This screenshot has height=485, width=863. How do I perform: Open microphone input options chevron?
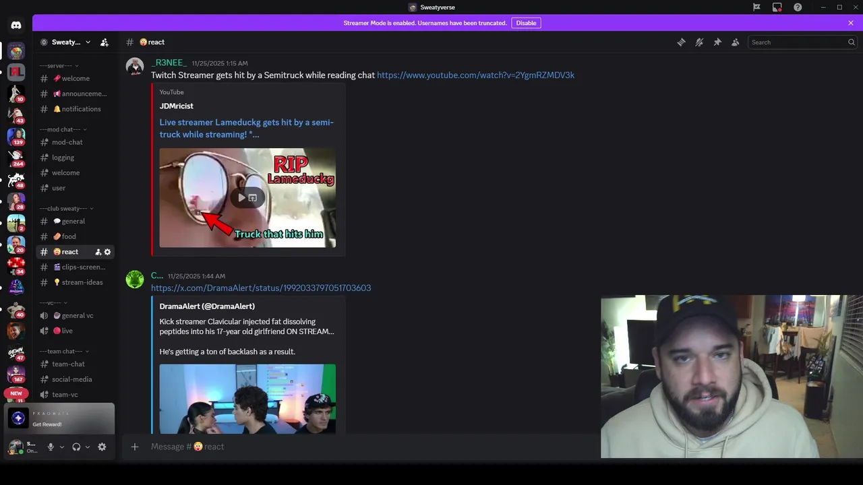pyautogui.click(x=62, y=447)
